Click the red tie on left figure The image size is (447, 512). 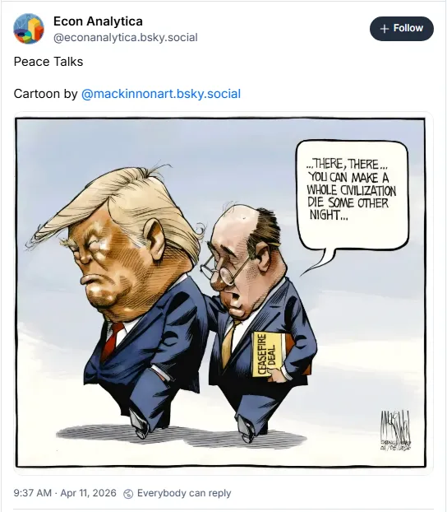pos(113,341)
